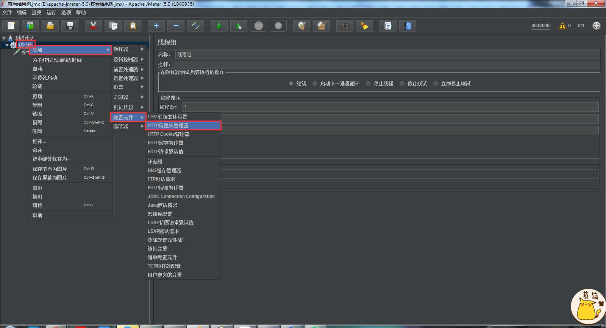Click 为子线程添加响应时间 context entry
The width and height of the screenshot is (606, 328).
point(71,60)
